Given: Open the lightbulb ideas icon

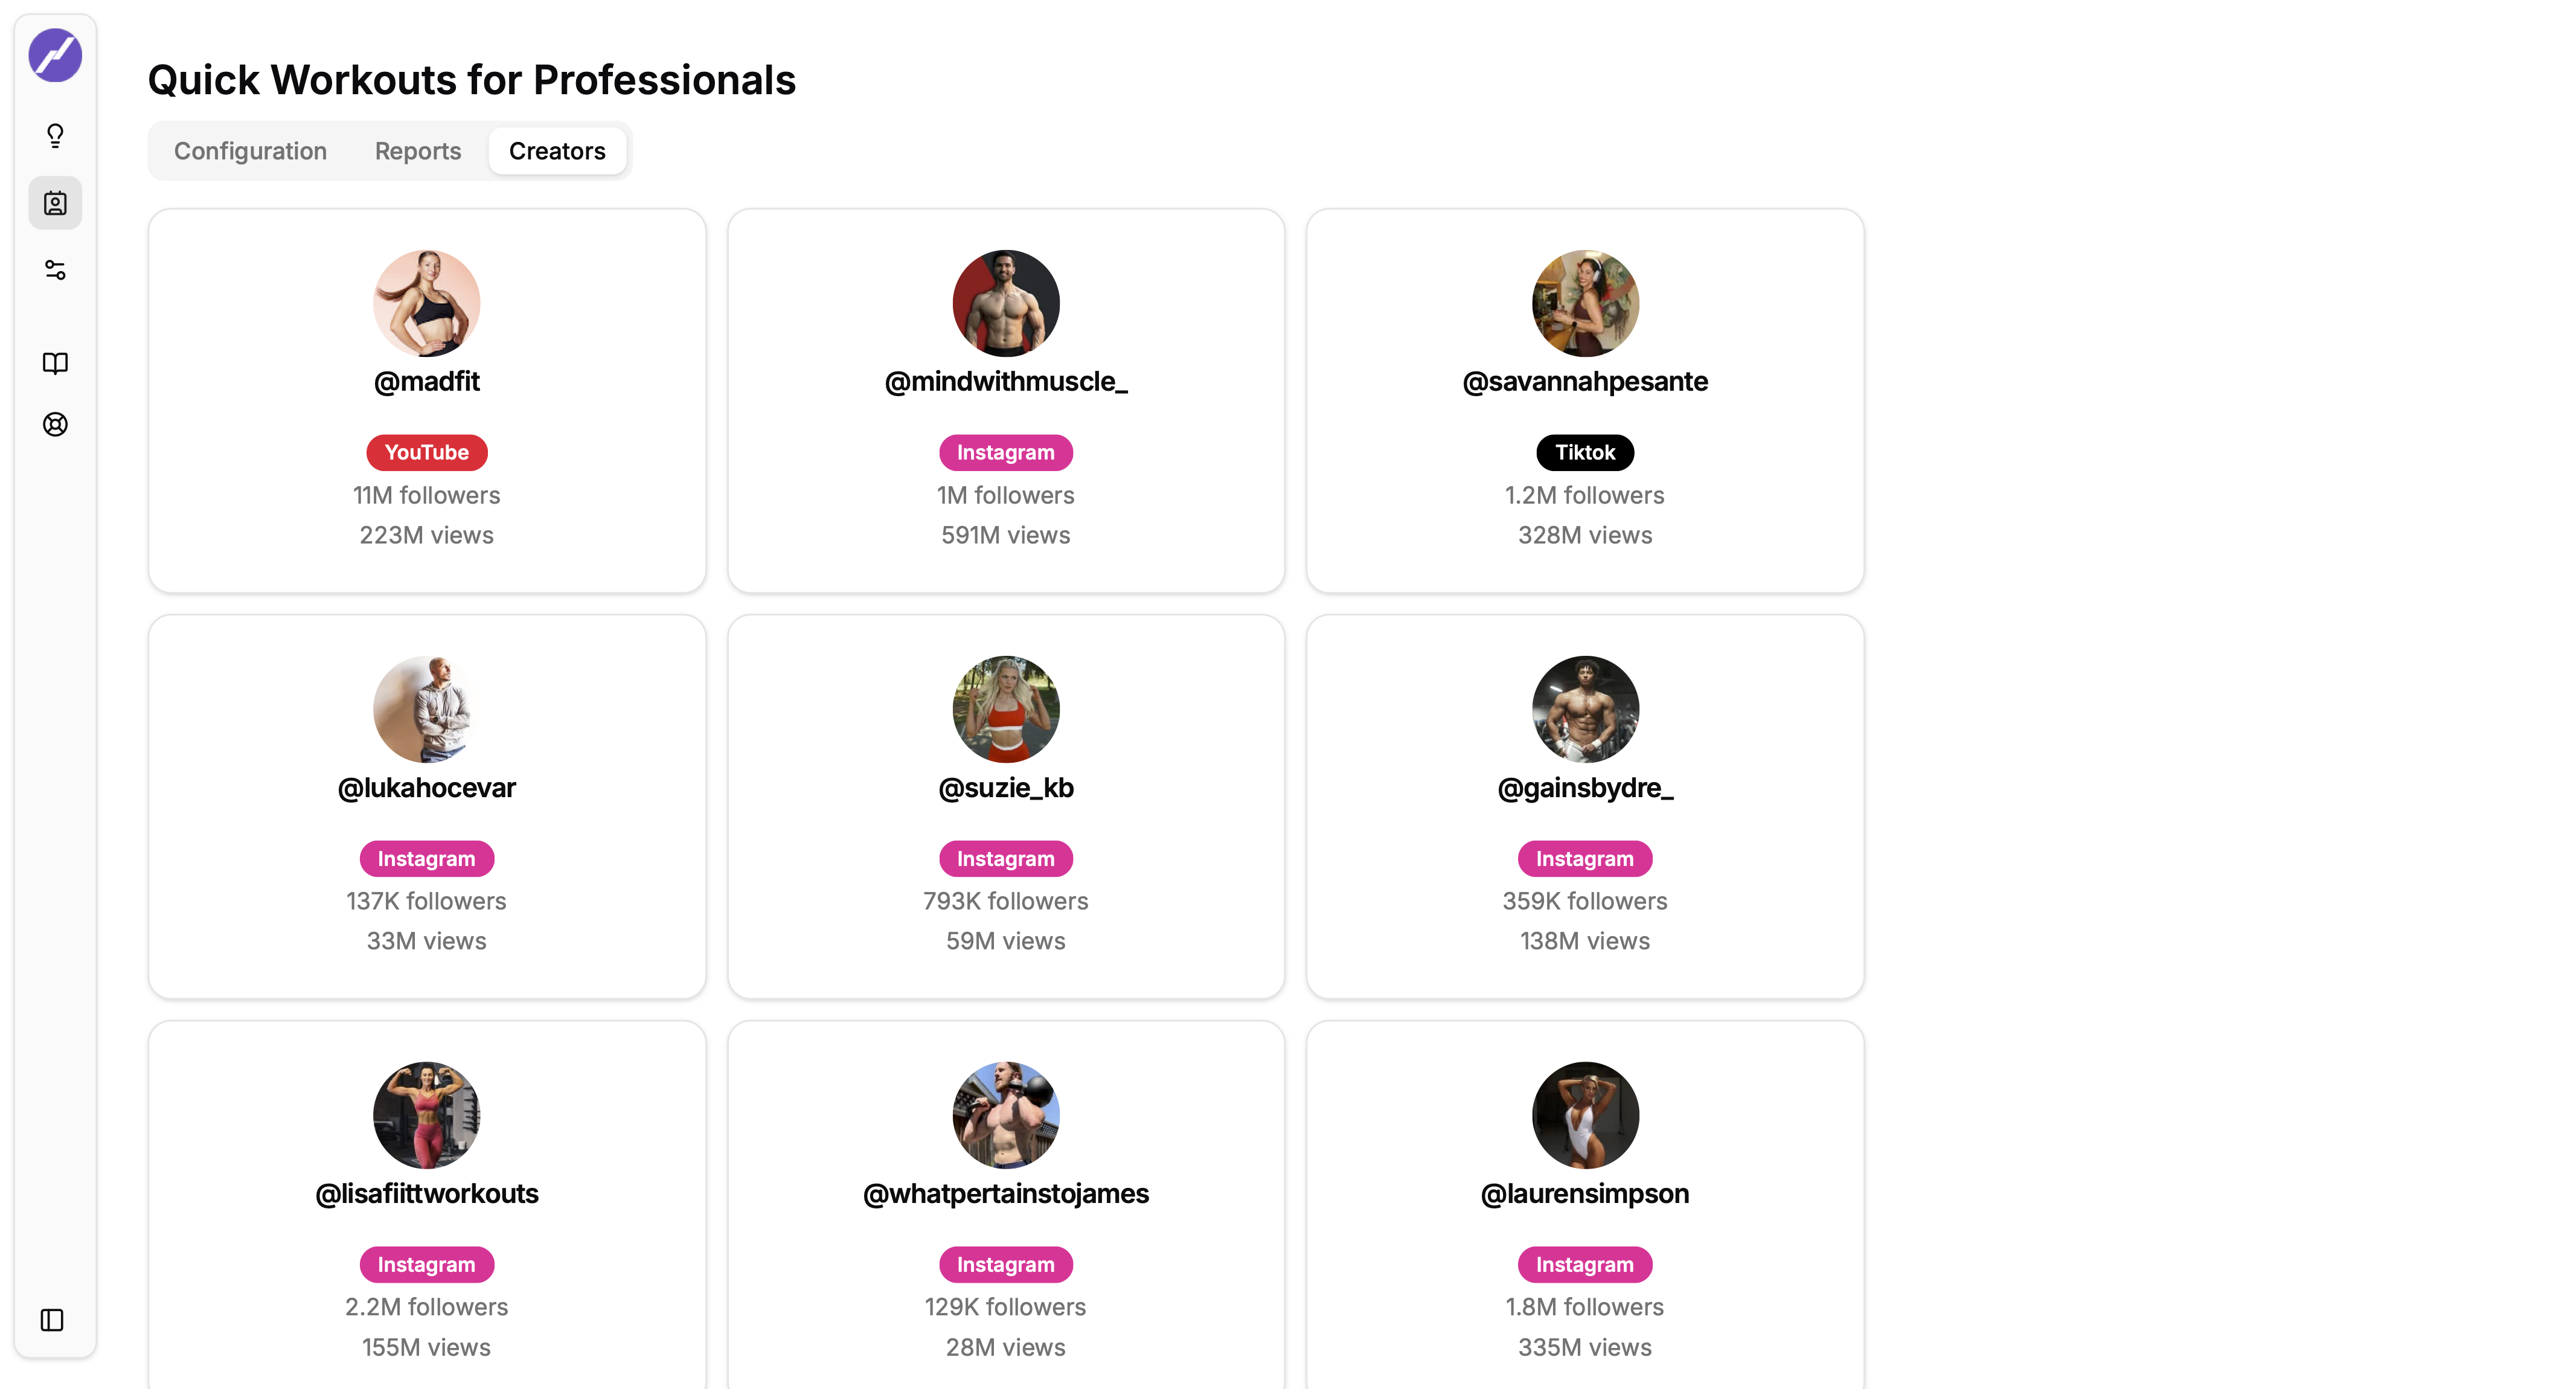Looking at the screenshot, I should (55, 135).
